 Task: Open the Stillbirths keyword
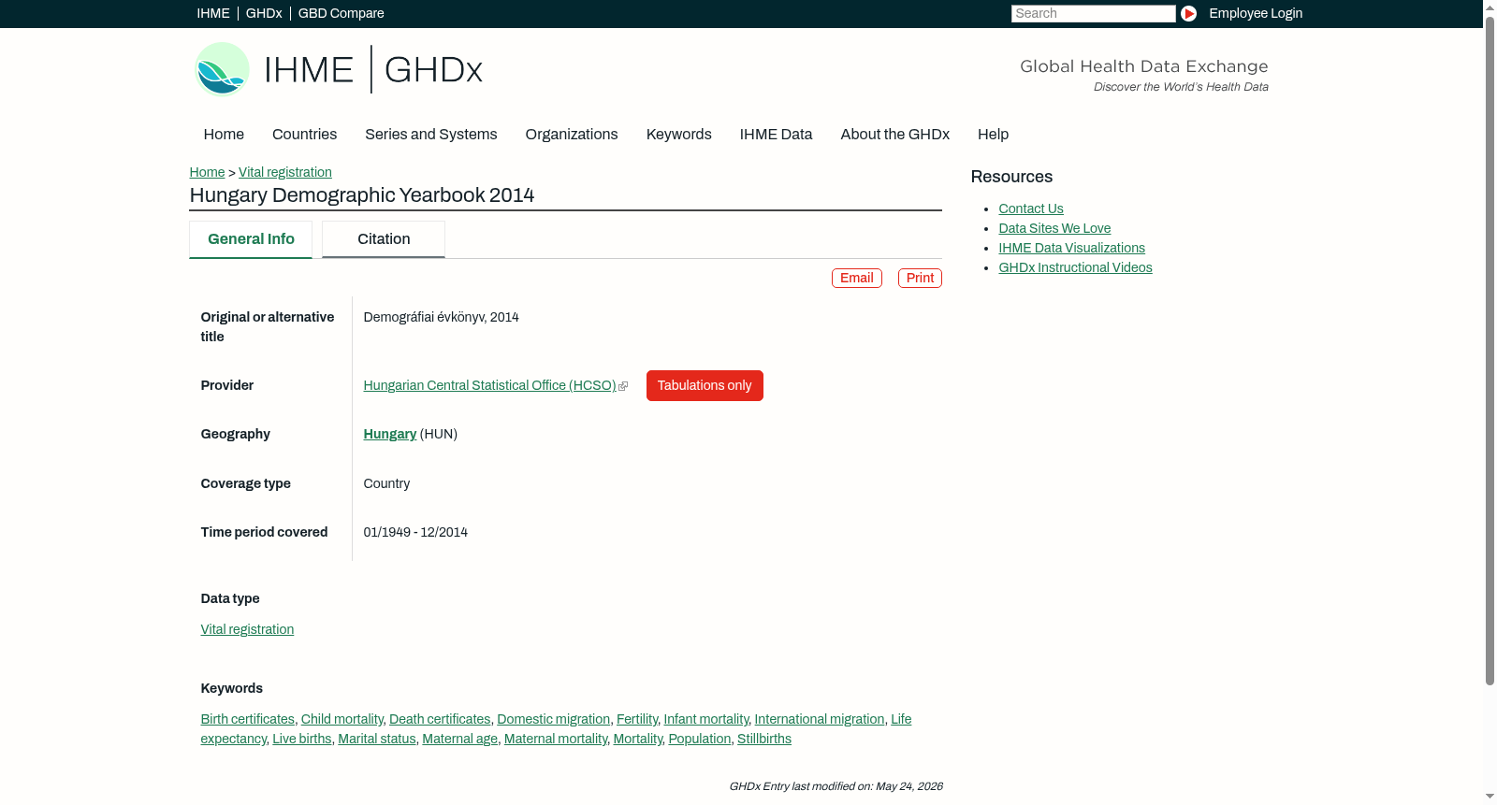[x=764, y=739]
